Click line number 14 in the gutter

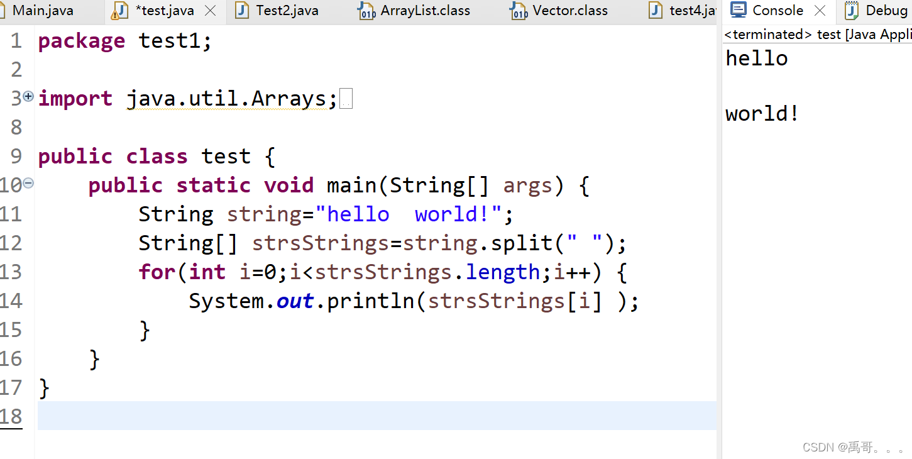click(x=11, y=301)
